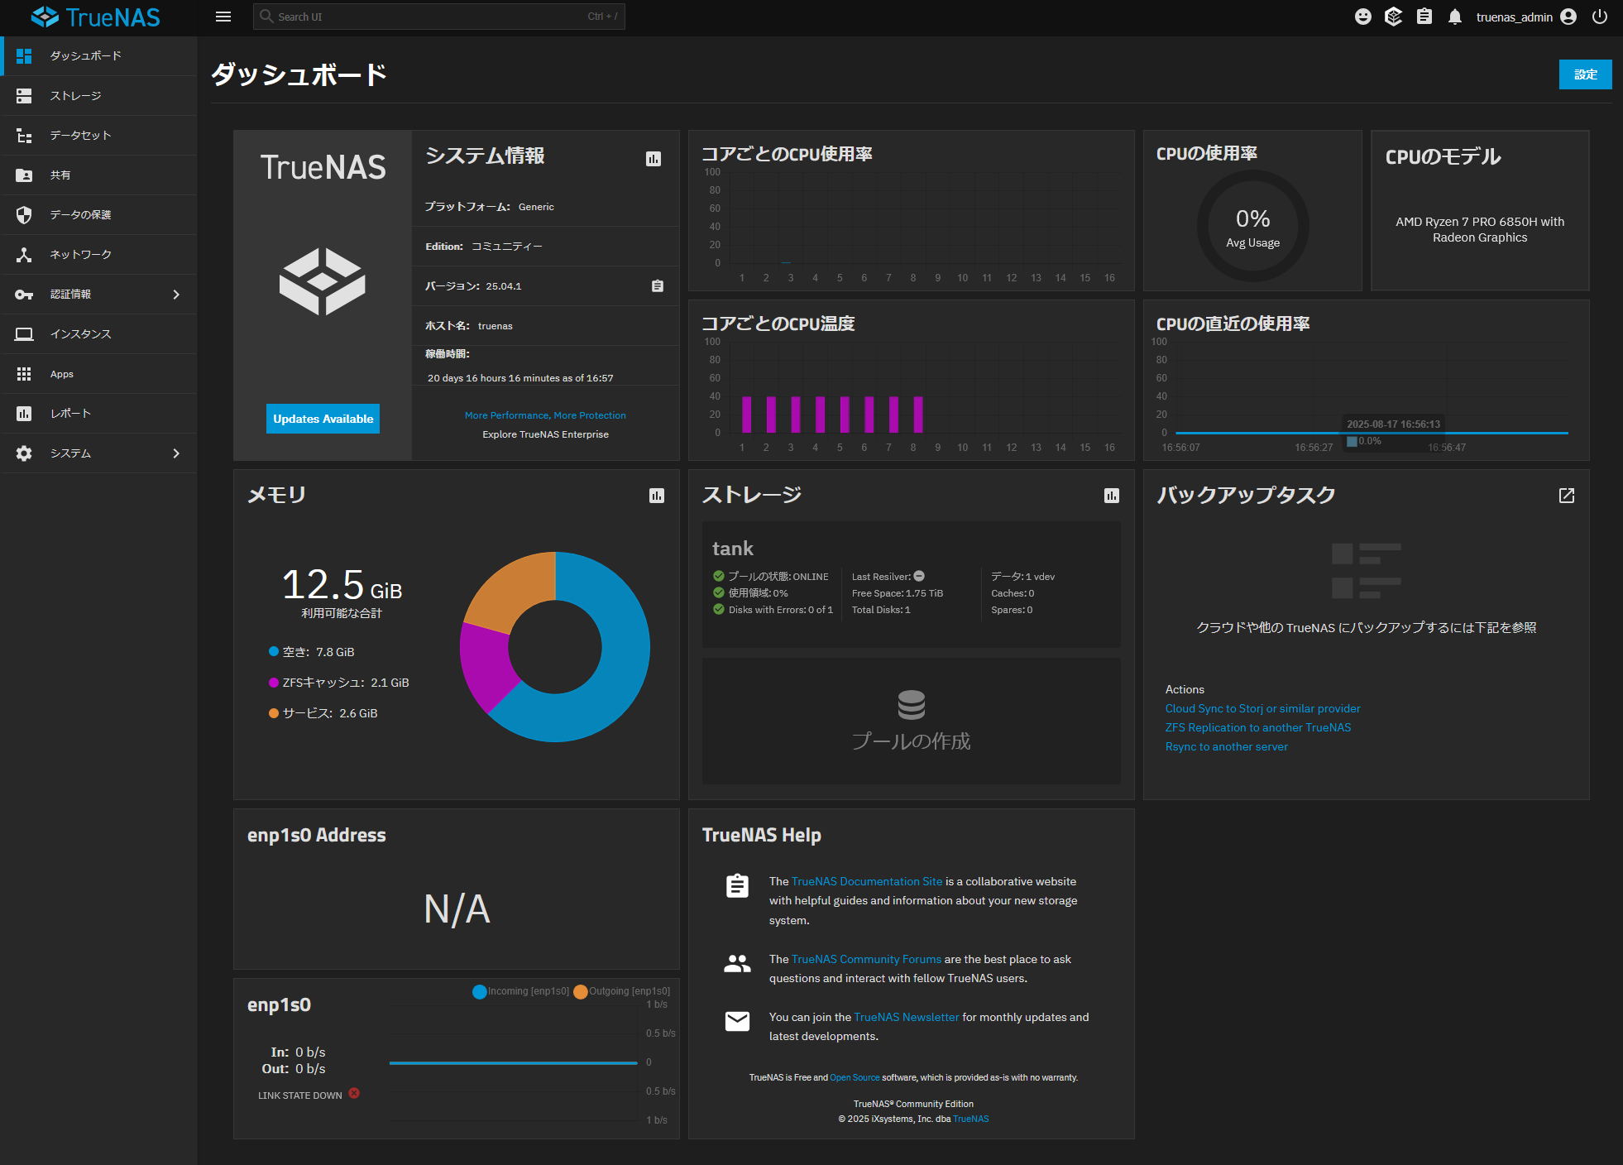Toggle the Outgoing [enp1s0] legend marker
This screenshot has height=1165, width=1623.
pos(581,992)
